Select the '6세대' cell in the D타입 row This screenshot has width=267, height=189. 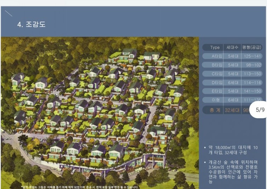coord(233,83)
